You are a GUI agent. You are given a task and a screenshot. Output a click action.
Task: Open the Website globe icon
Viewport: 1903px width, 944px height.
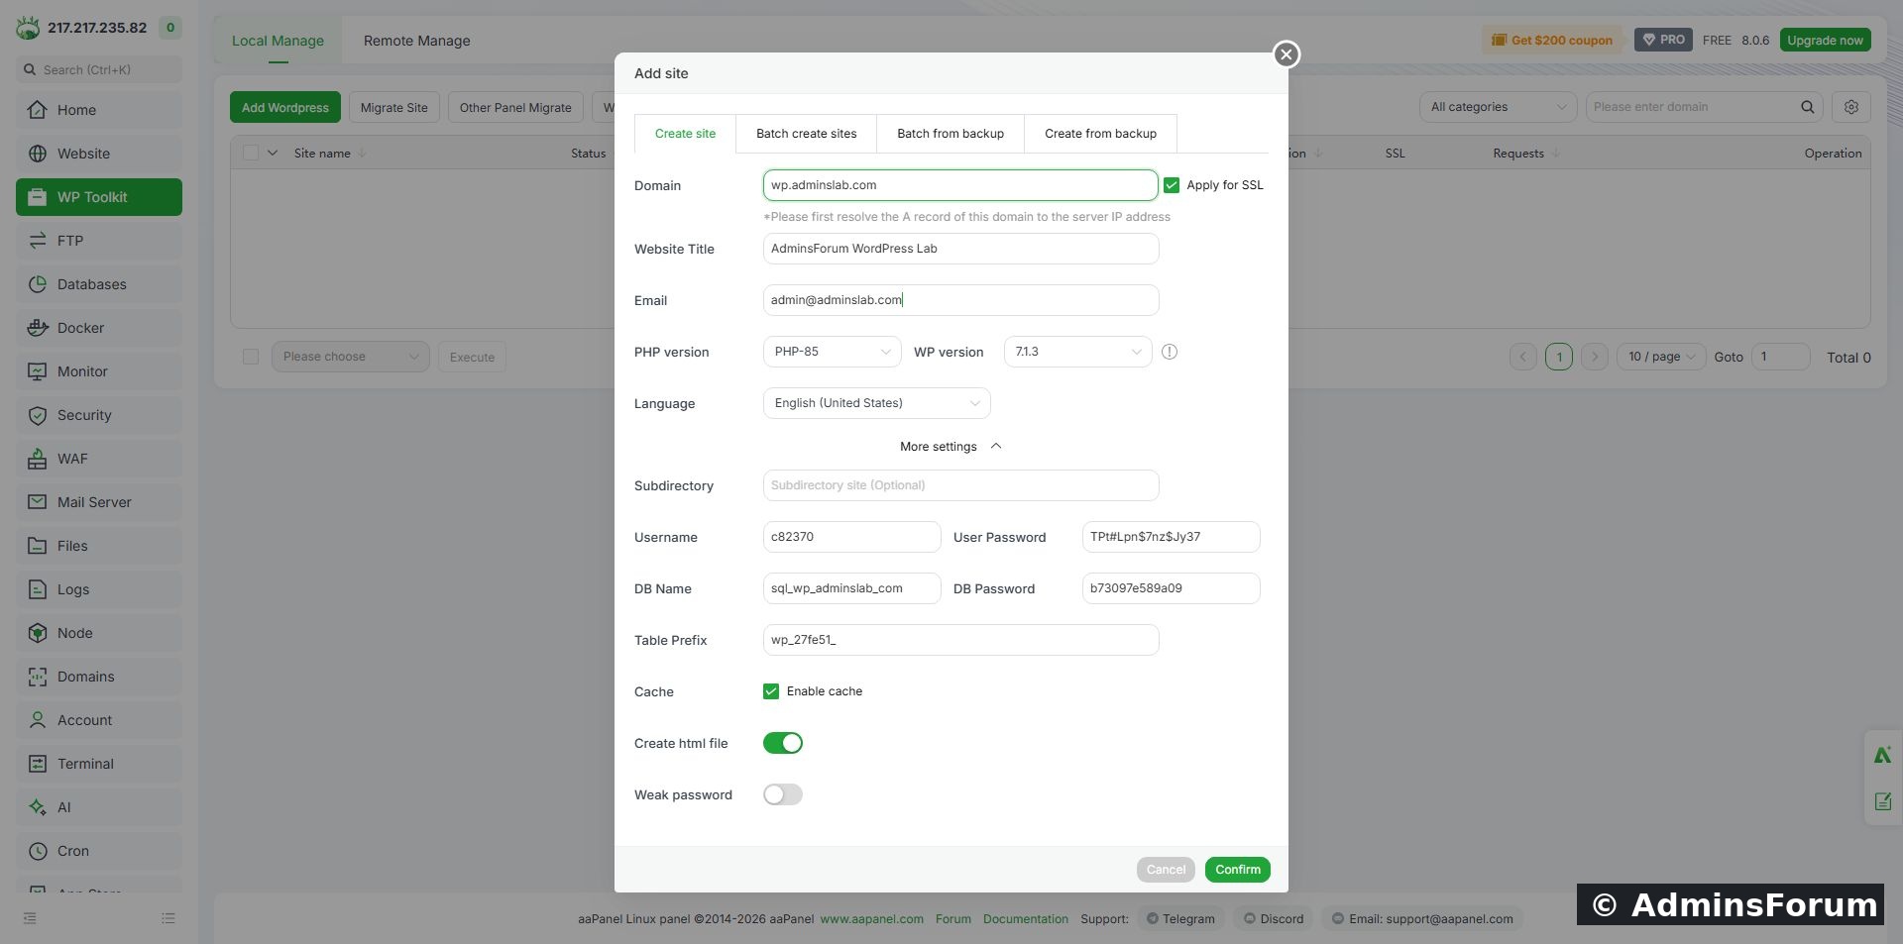[38, 154]
